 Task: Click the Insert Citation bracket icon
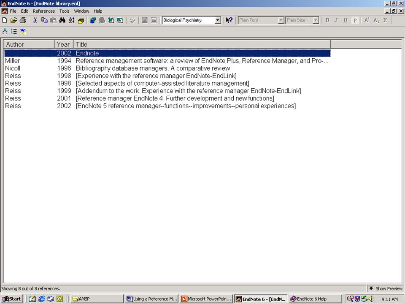[x=5, y=31]
